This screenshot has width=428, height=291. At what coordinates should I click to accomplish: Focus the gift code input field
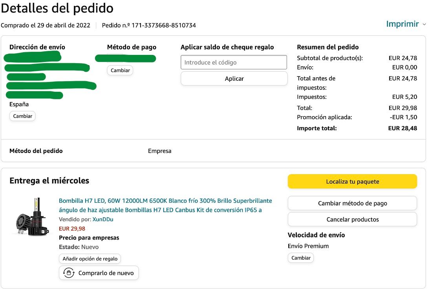234,62
